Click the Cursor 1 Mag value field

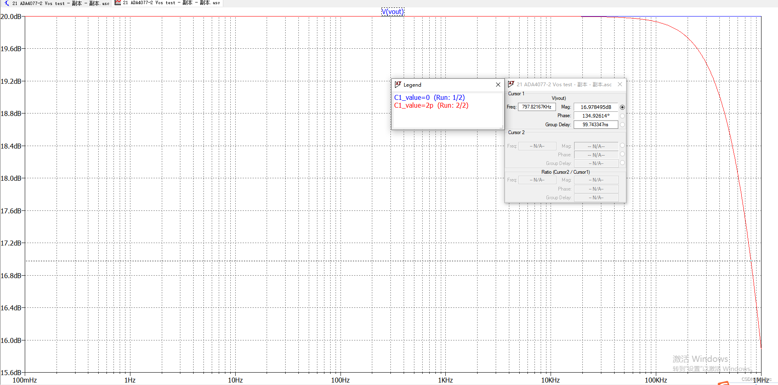596,107
